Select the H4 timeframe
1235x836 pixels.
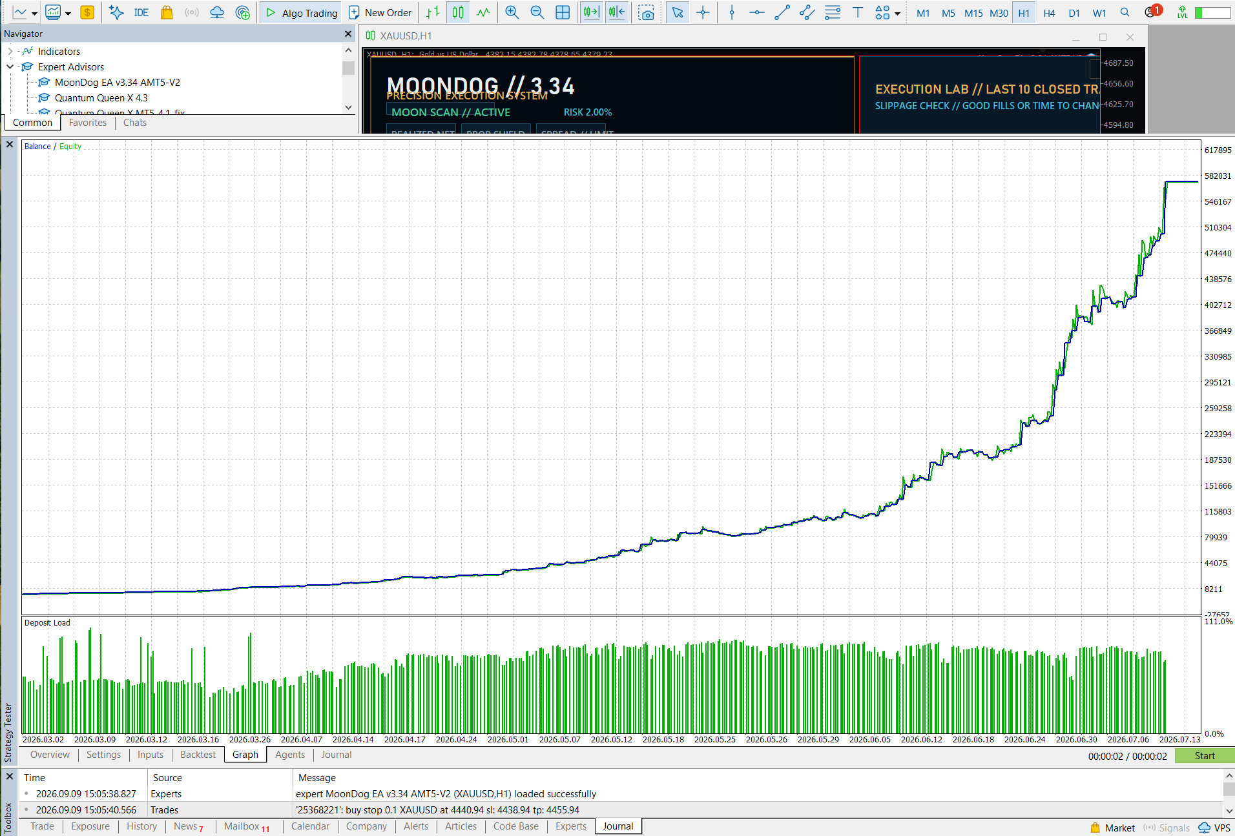point(1049,13)
